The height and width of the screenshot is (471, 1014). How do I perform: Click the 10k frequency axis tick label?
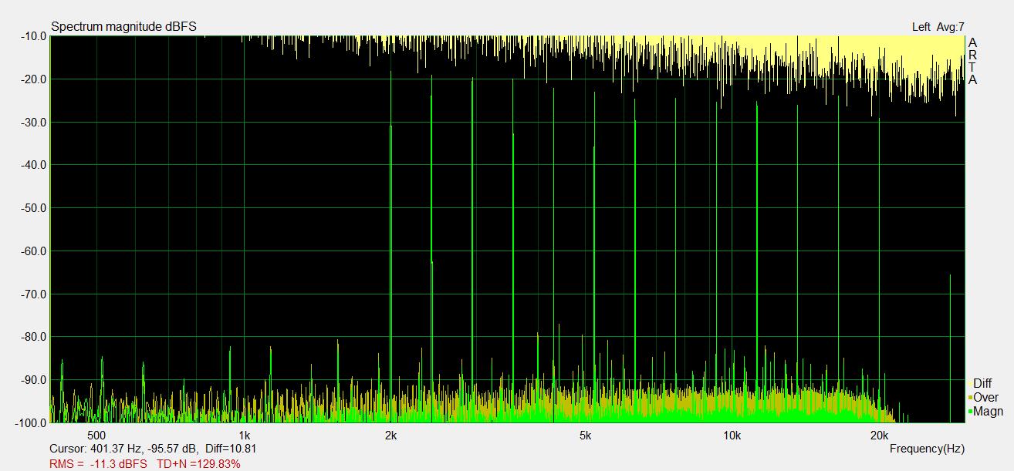coord(732,435)
